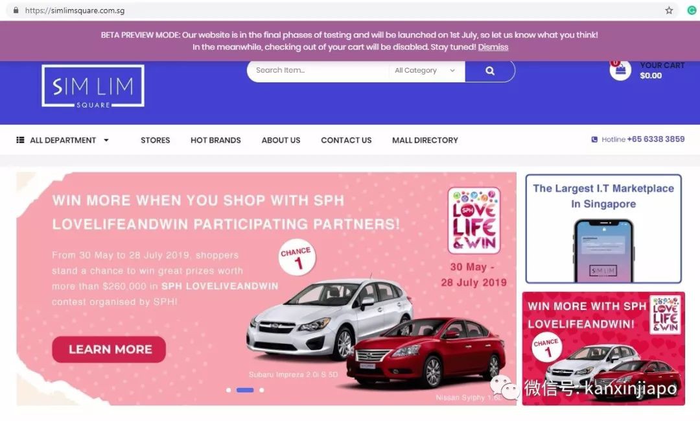Image resolution: width=700 pixels, height=421 pixels.
Task: Open the green browser extension icon
Action: tap(692, 10)
